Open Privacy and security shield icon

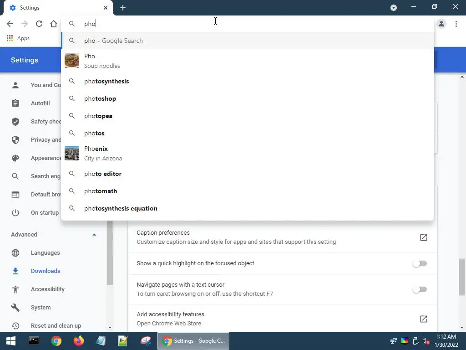tap(15, 140)
